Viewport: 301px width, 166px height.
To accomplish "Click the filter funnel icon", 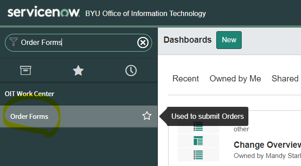I will (13, 41).
